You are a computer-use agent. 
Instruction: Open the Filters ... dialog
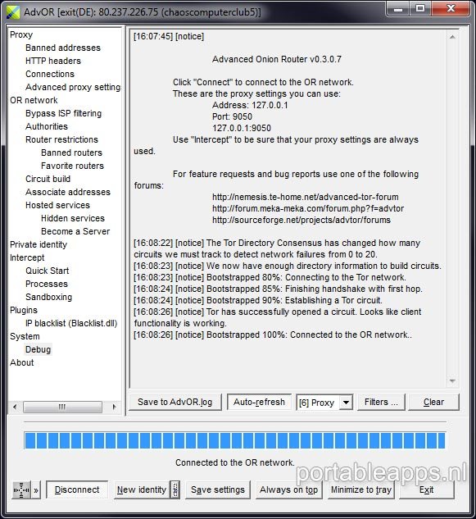coord(381,402)
